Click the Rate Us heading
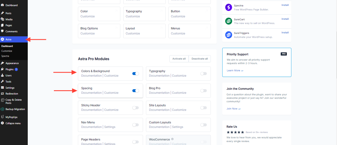Image resolution: width=337 pixels, height=145 pixels. 232,127
